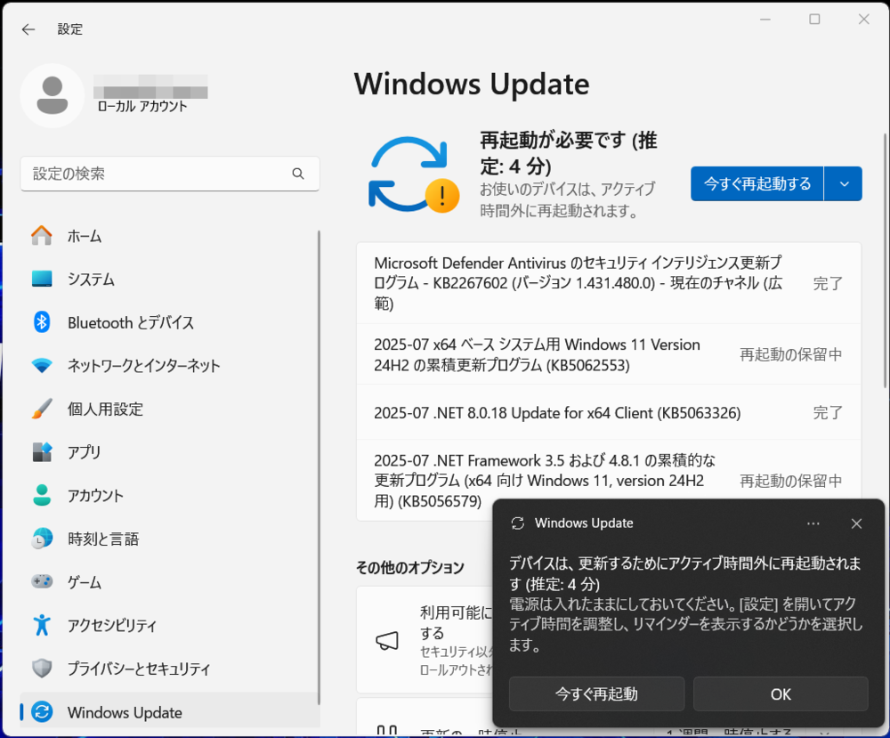
Task: Select アプリ in the sidebar
Action: (x=169, y=452)
